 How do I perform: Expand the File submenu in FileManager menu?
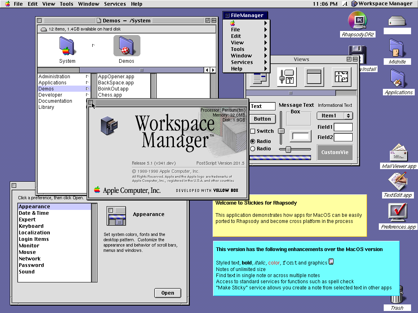[x=235, y=29]
